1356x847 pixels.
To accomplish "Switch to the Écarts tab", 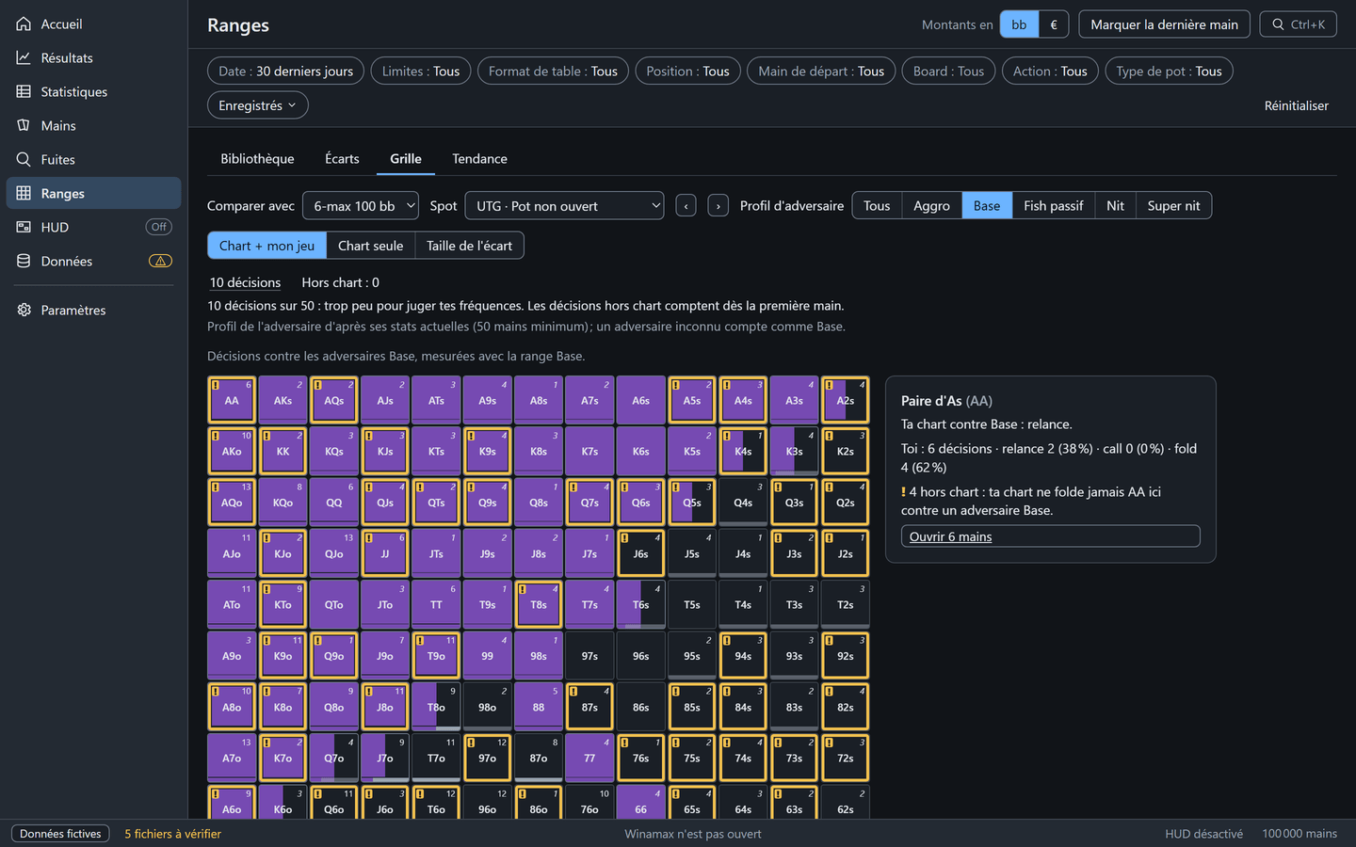I will coord(342,158).
